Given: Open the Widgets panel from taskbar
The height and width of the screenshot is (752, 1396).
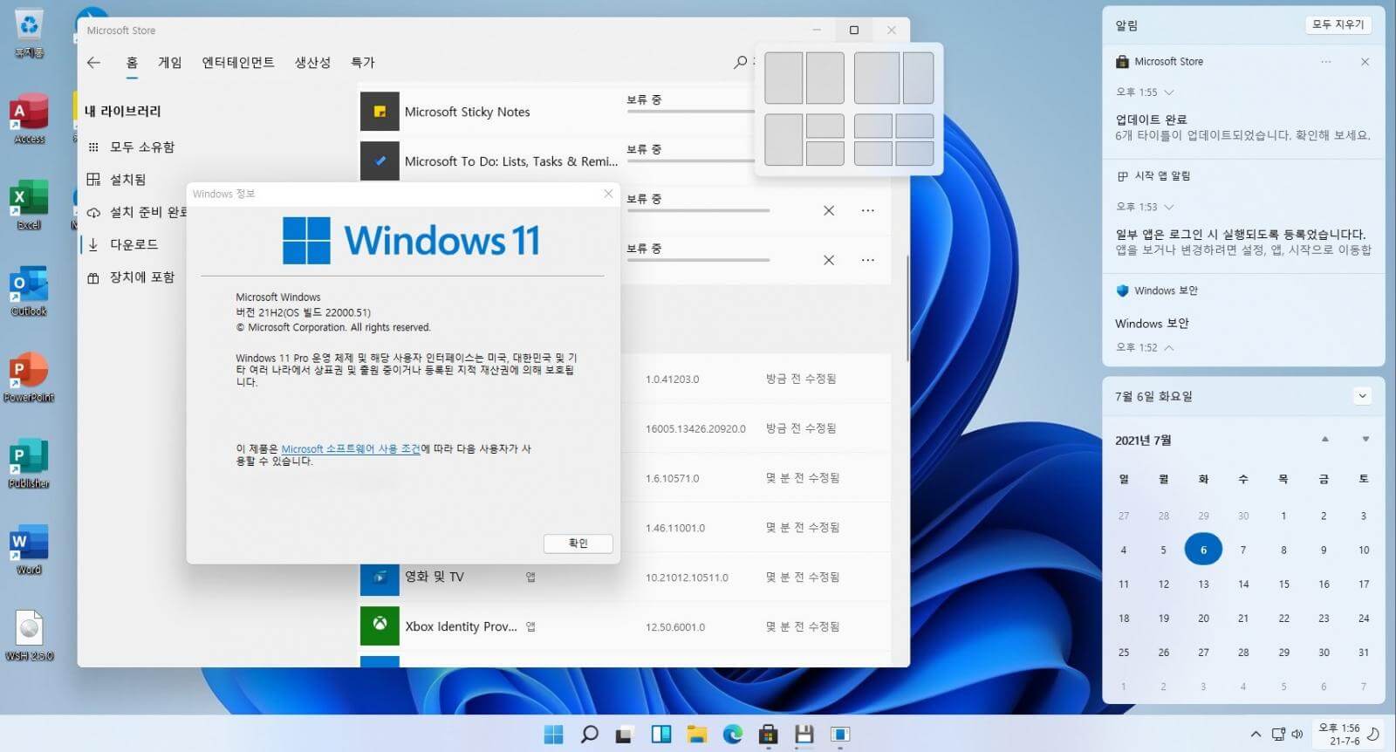Looking at the screenshot, I should (x=660, y=735).
